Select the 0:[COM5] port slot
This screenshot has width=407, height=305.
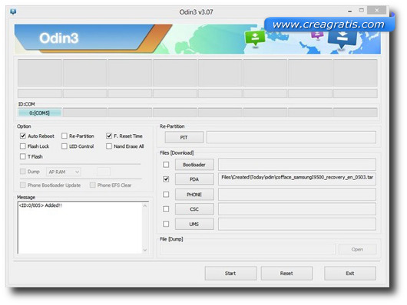pyautogui.click(x=40, y=113)
